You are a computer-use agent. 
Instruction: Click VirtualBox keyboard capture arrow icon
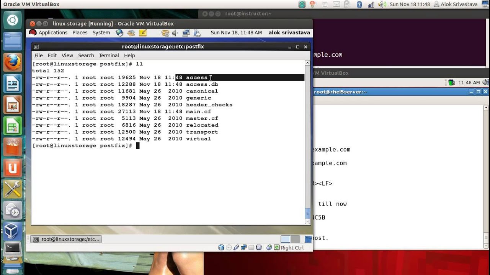tap(277, 247)
